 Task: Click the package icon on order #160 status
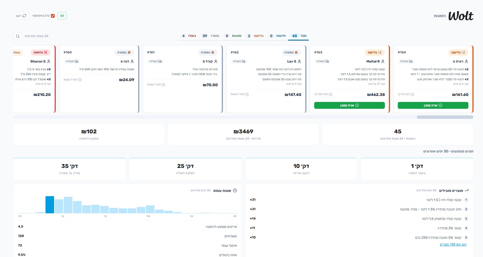[x=129, y=53]
